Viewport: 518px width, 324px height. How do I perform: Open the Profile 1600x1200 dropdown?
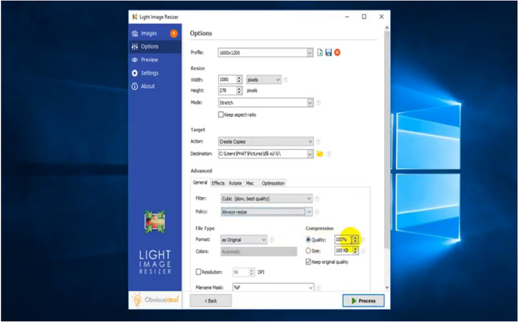[x=265, y=52]
